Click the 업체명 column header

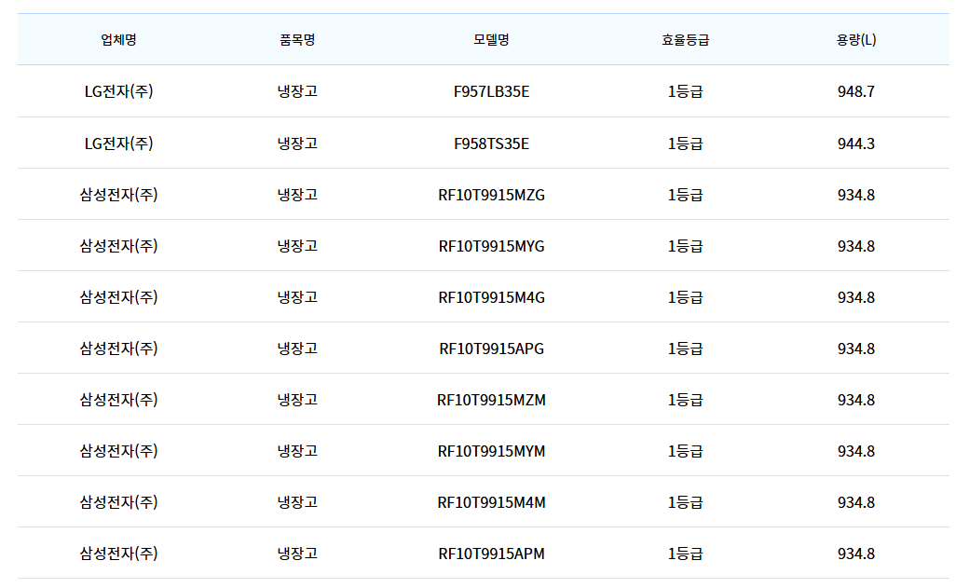click(119, 40)
